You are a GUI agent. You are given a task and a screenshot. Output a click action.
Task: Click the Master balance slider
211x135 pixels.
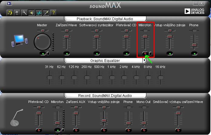pos(43,31)
